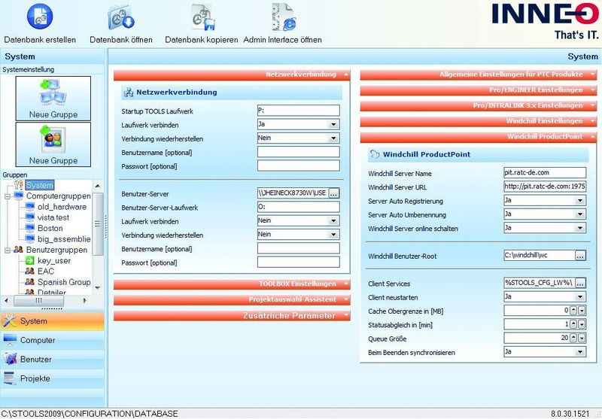Decrease Queue Größe value
The image size is (602, 419).
coord(582,338)
